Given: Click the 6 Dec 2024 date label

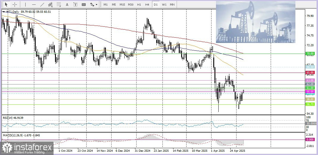Looking at the screenshot, I should 123,151.
